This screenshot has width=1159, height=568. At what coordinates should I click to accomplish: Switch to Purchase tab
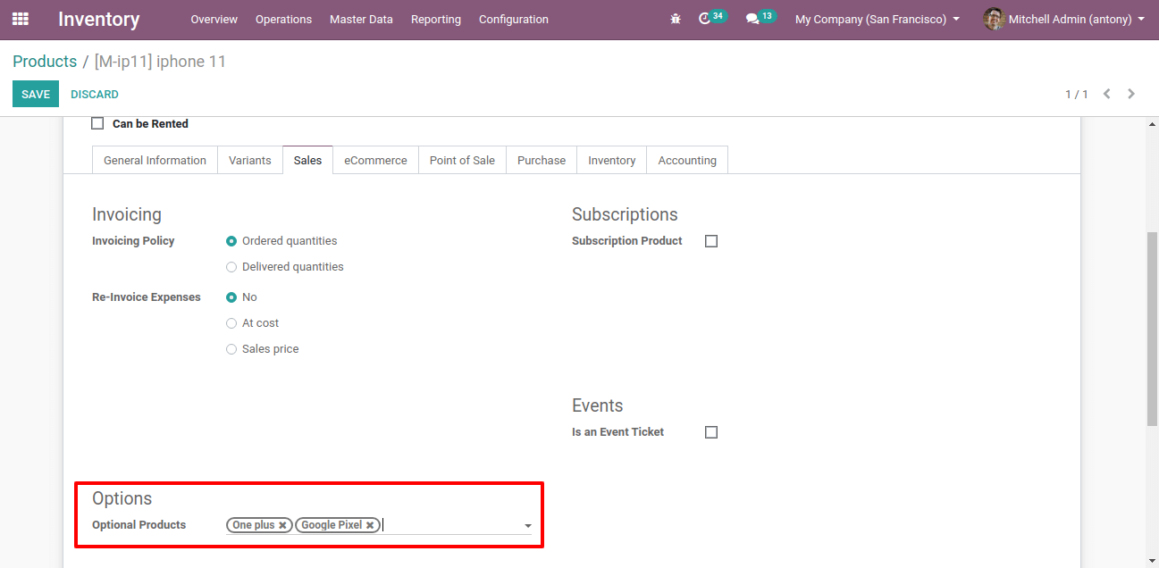pos(542,160)
